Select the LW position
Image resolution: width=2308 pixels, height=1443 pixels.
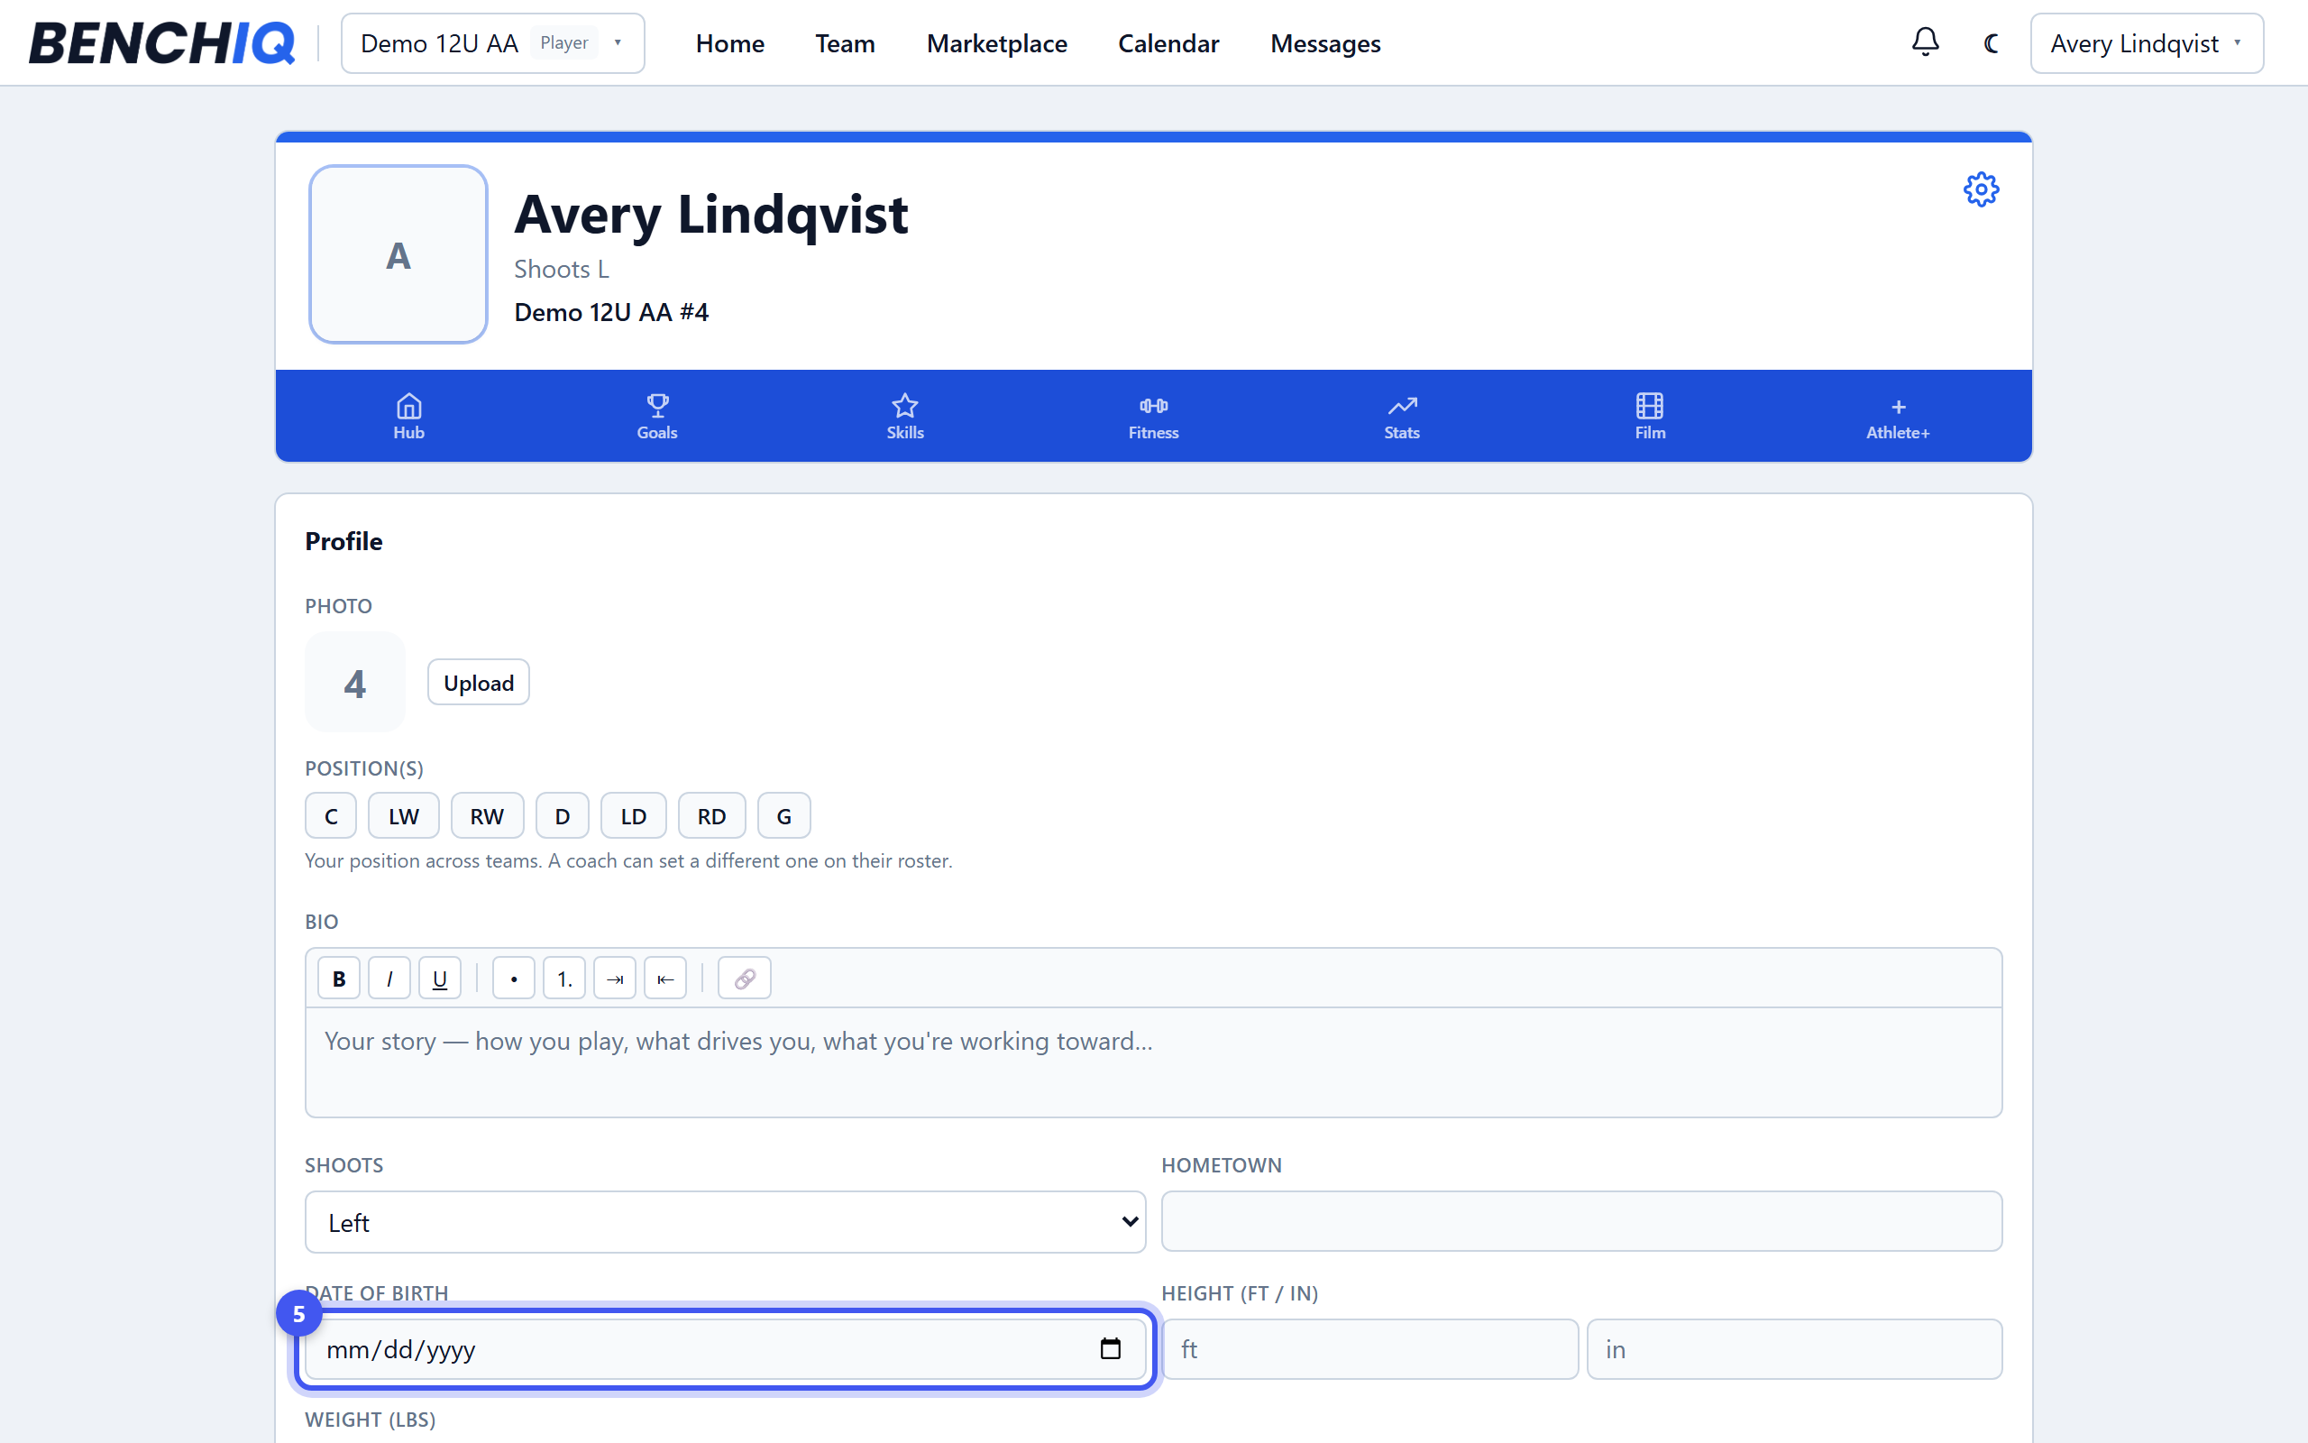(403, 816)
